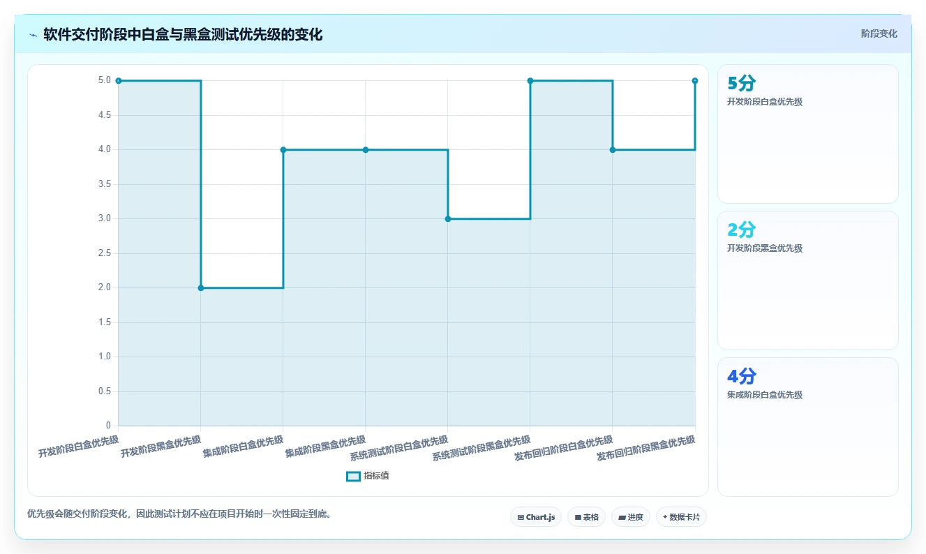Click the 5分 value on first card
The image size is (926, 554).
(x=741, y=83)
